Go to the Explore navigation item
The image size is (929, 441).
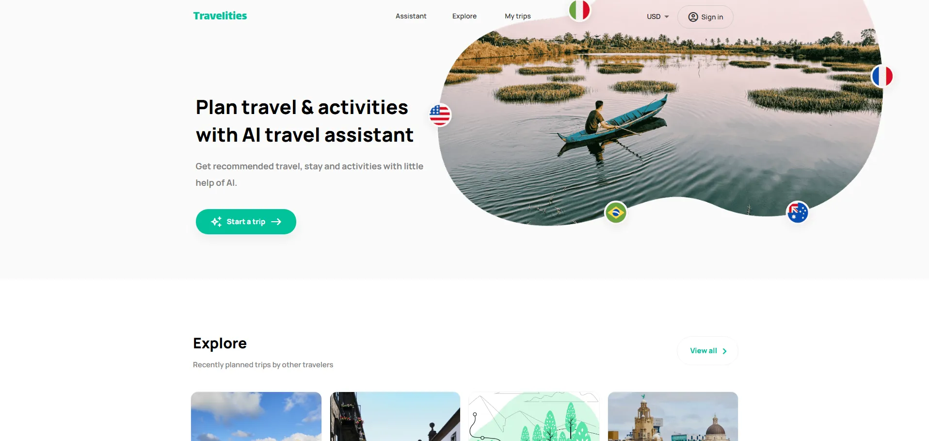pyautogui.click(x=464, y=16)
